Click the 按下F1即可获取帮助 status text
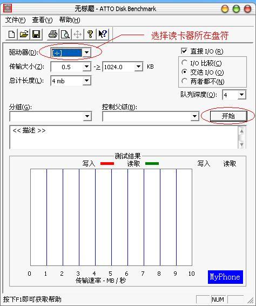The image size is (256, 306). pyautogui.click(x=32, y=300)
